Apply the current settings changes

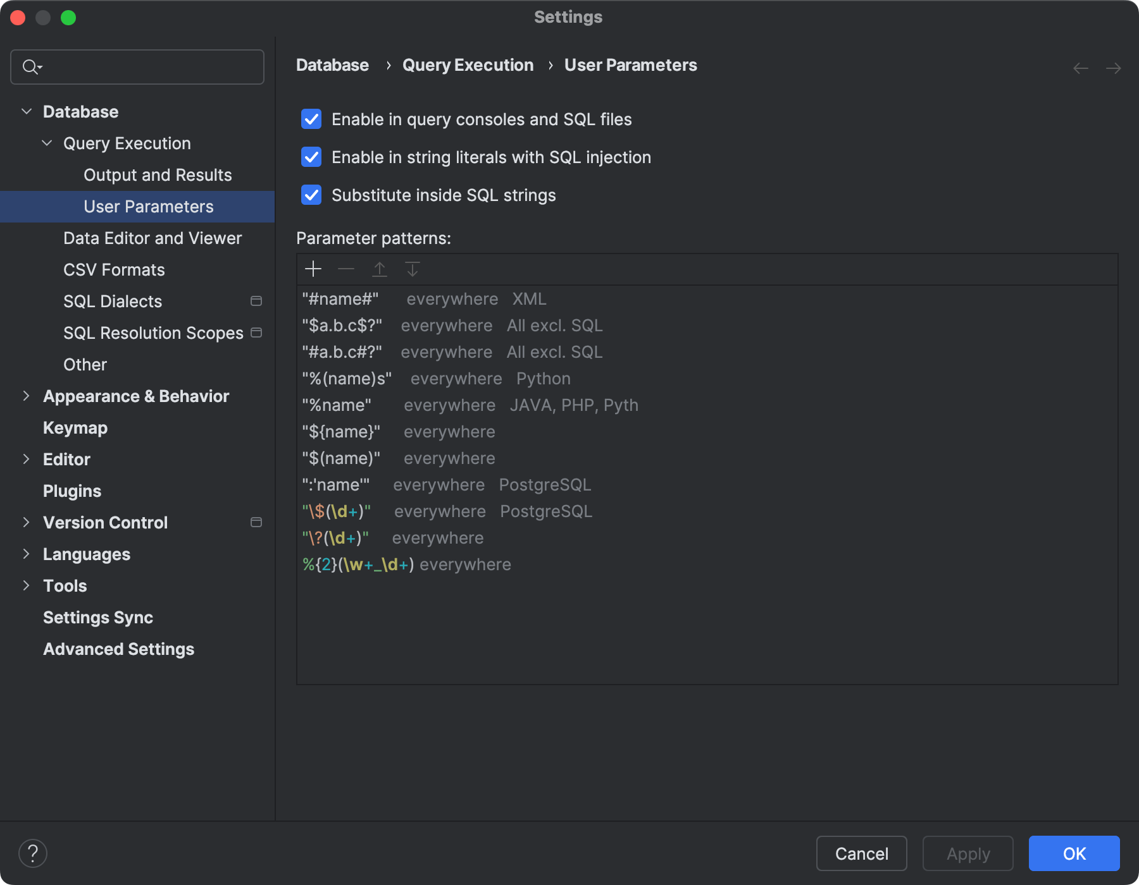967,853
